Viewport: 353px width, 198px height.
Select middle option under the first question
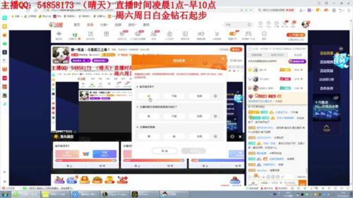(x=174, y=96)
